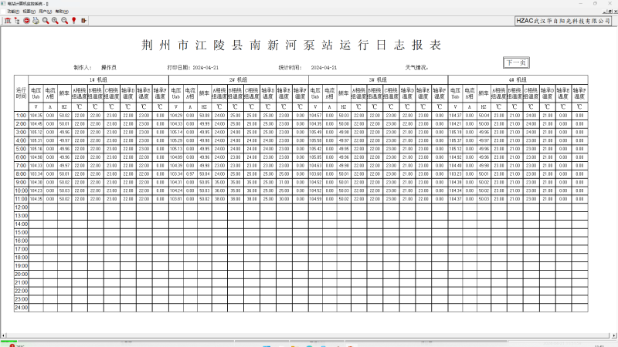Click the report title 荆州市江陵县南新河泵站运行日志报表
This screenshot has width=618, height=347.
291,45
